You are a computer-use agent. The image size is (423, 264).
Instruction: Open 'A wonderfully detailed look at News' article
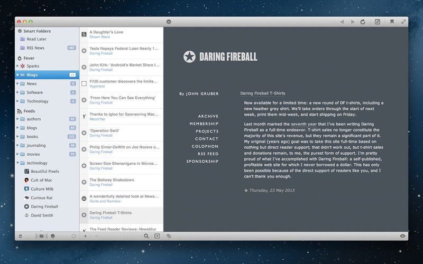(x=122, y=199)
